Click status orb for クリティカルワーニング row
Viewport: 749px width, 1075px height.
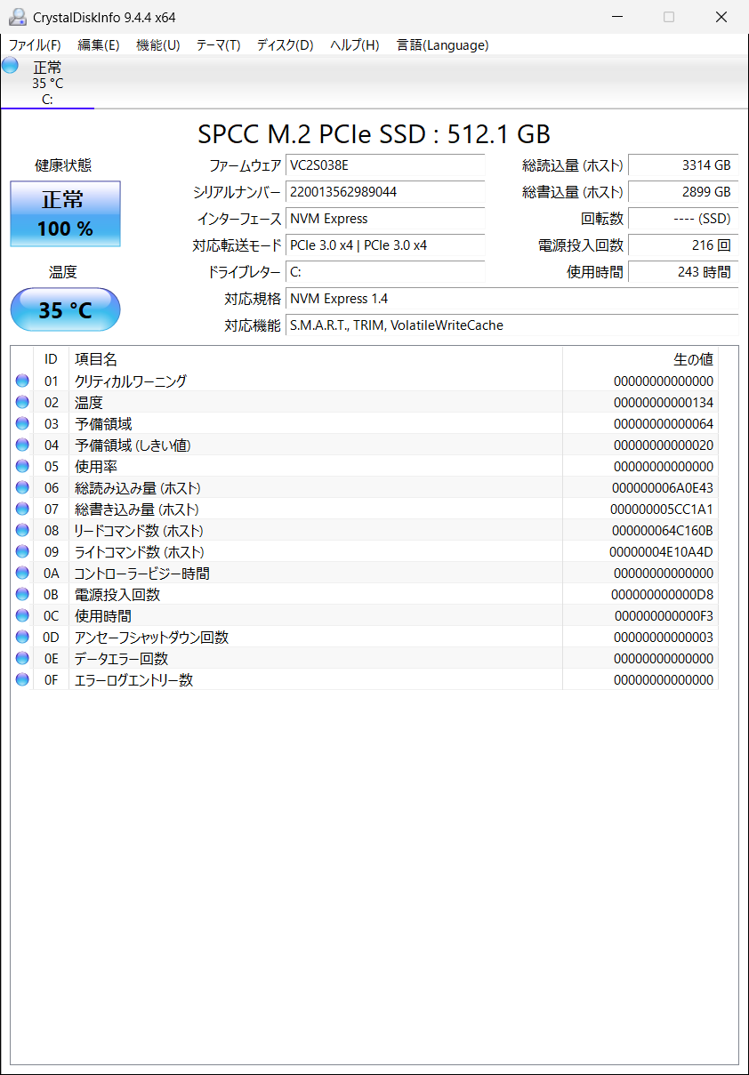(x=22, y=381)
